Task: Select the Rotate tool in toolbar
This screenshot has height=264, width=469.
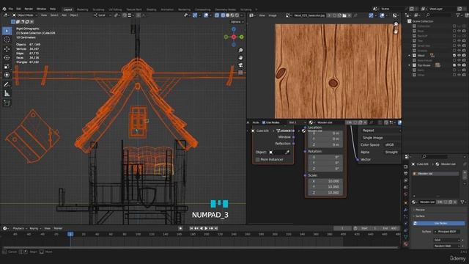Action: point(7,57)
